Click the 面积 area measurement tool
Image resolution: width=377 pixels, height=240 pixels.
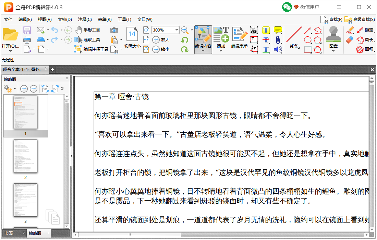coord(367,49)
